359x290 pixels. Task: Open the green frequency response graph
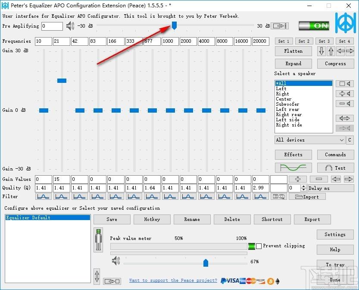[x=293, y=168]
